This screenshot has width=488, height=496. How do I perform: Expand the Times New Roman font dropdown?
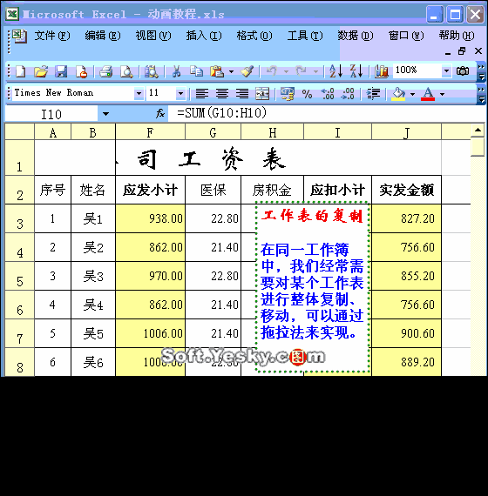pyautogui.click(x=139, y=94)
